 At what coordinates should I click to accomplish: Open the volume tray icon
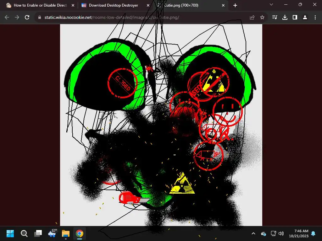281,233
